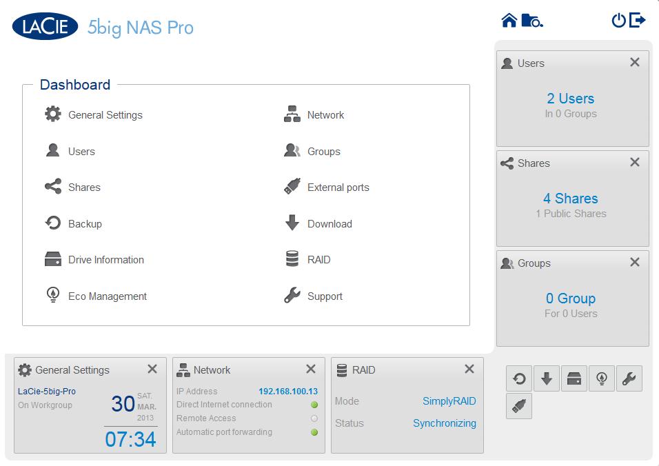Screen dimensions: 659x466
Task: Click the Drive Information icon in Dashboard
Action: tap(53, 259)
